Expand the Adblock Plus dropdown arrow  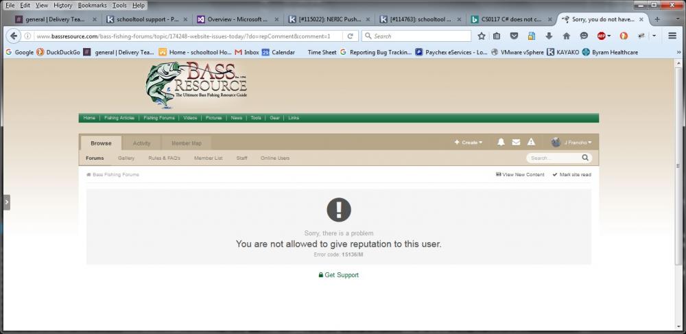point(609,36)
